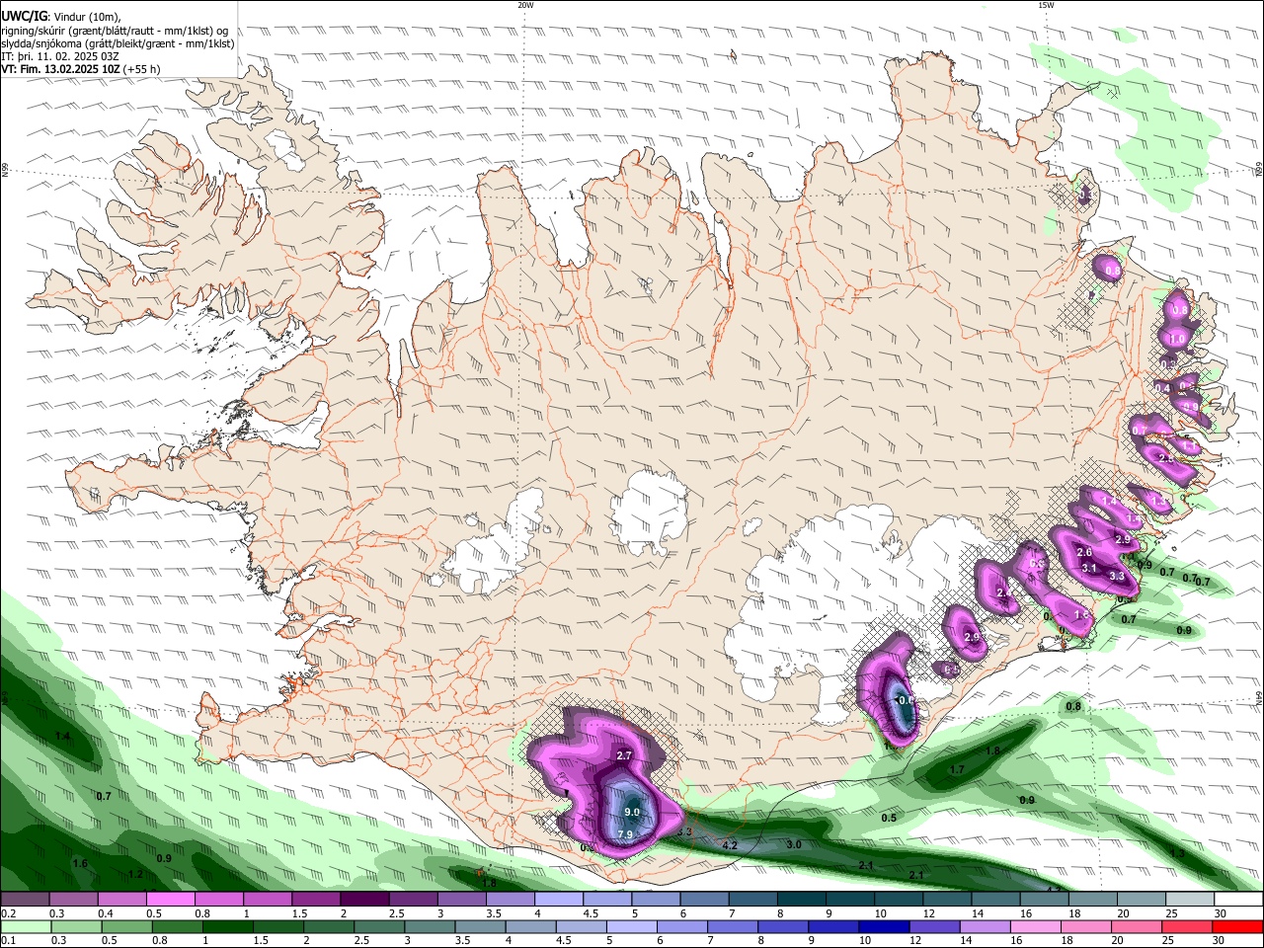
Task: Click the bright magenta swatch between 0.5 and 0.8, top row
Action: (x=170, y=900)
